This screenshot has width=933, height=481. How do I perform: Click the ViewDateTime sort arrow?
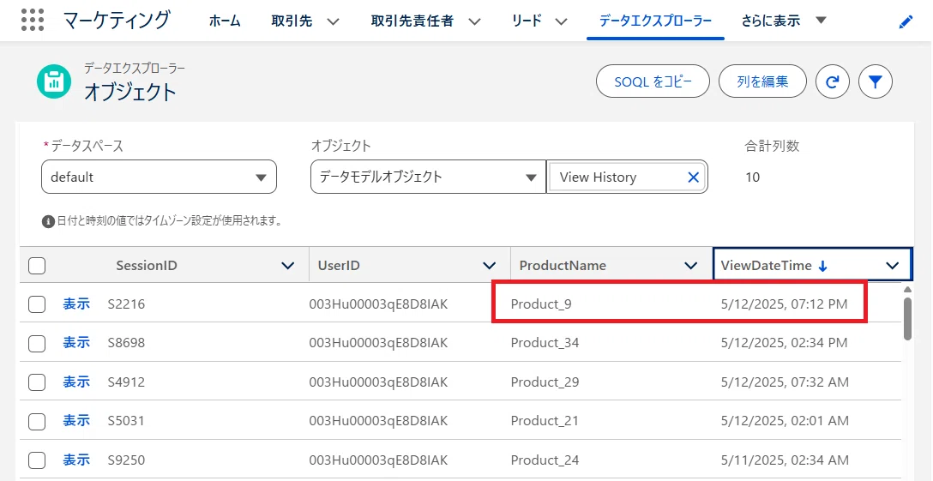click(x=823, y=266)
